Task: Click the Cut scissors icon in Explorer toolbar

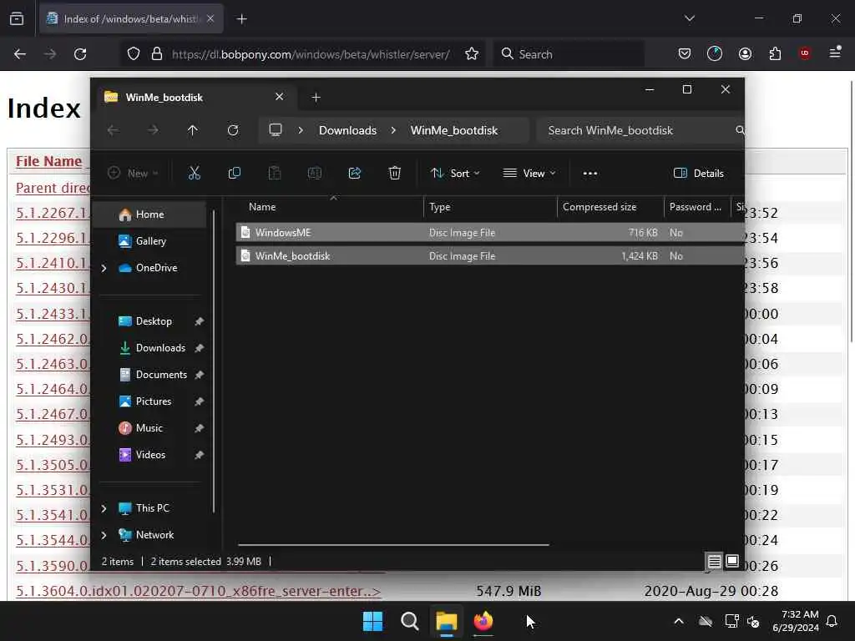Action: 194,174
